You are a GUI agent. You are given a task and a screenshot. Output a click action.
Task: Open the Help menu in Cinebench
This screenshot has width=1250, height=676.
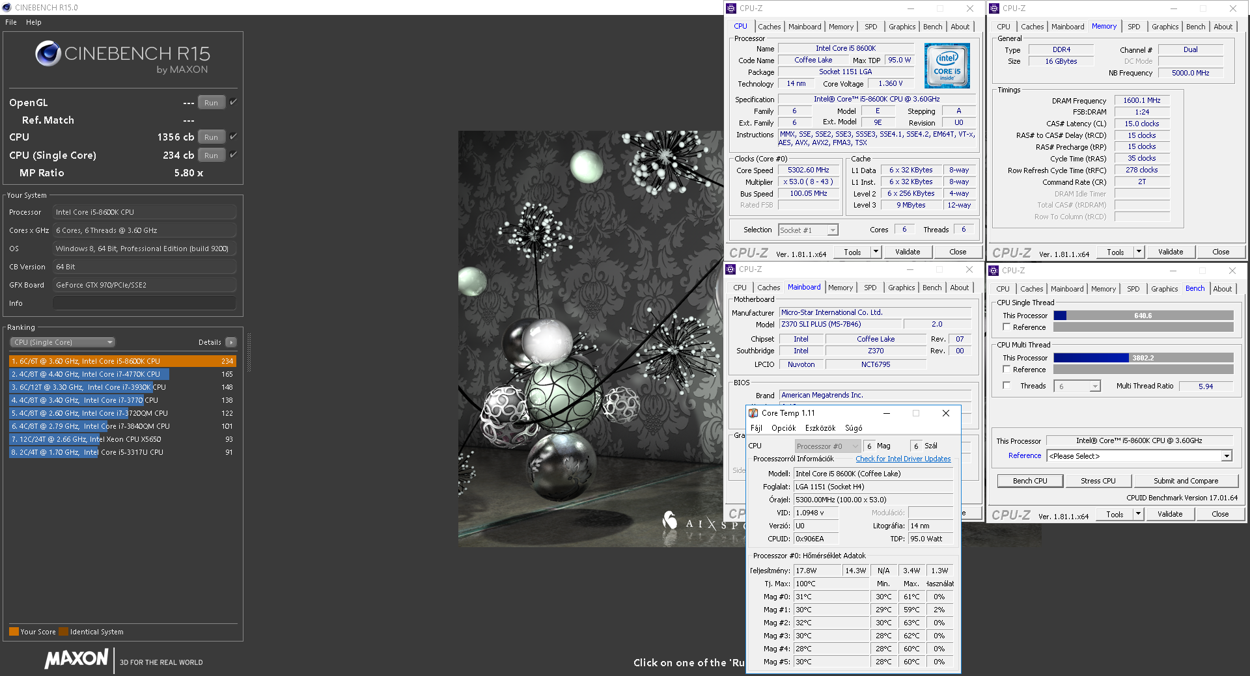point(34,22)
